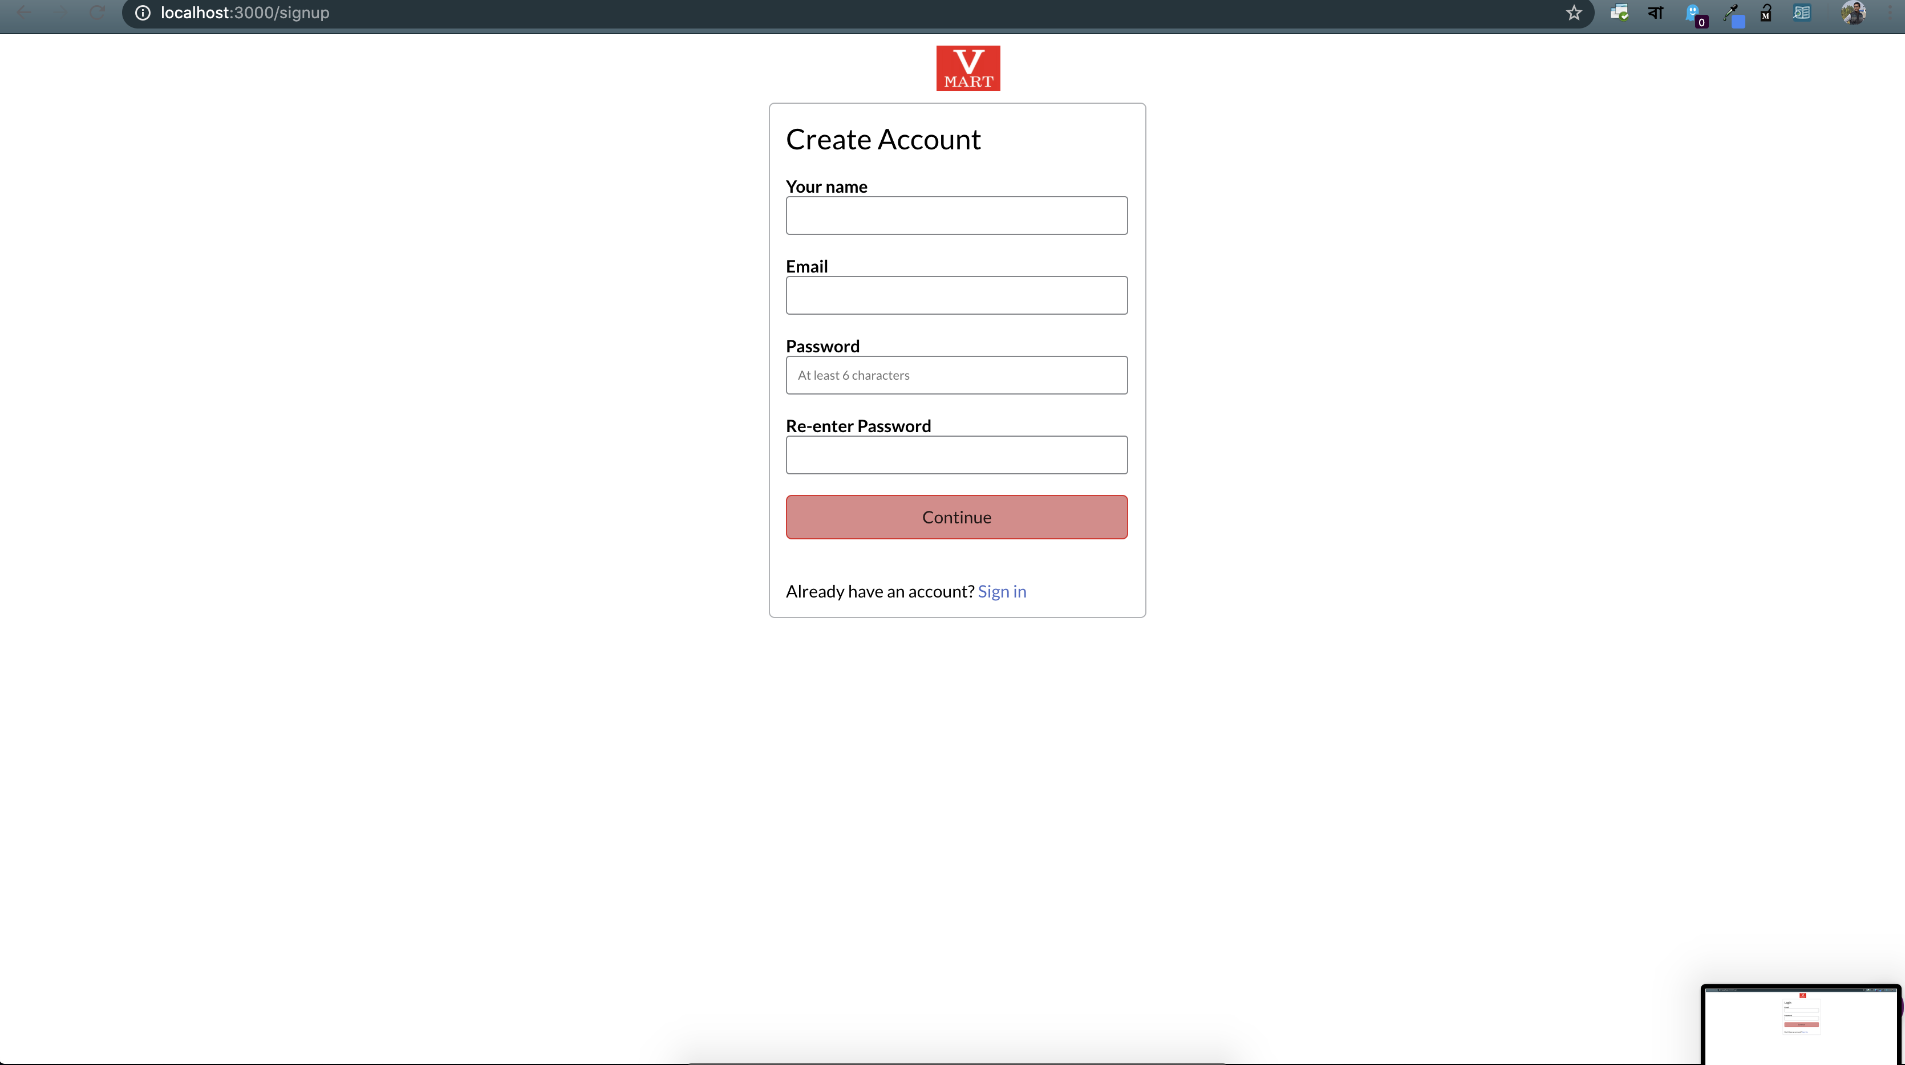This screenshot has height=1065, width=1905.
Task: Click the Continue button to submit form
Action: coord(956,517)
